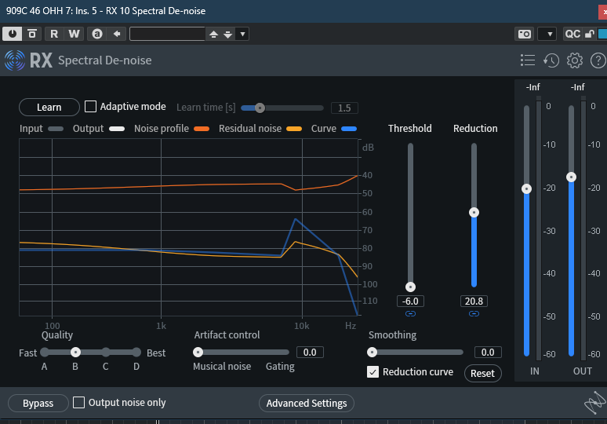Click the Threshold value field
The height and width of the screenshot is (424, 607).
tap(410, 302)
